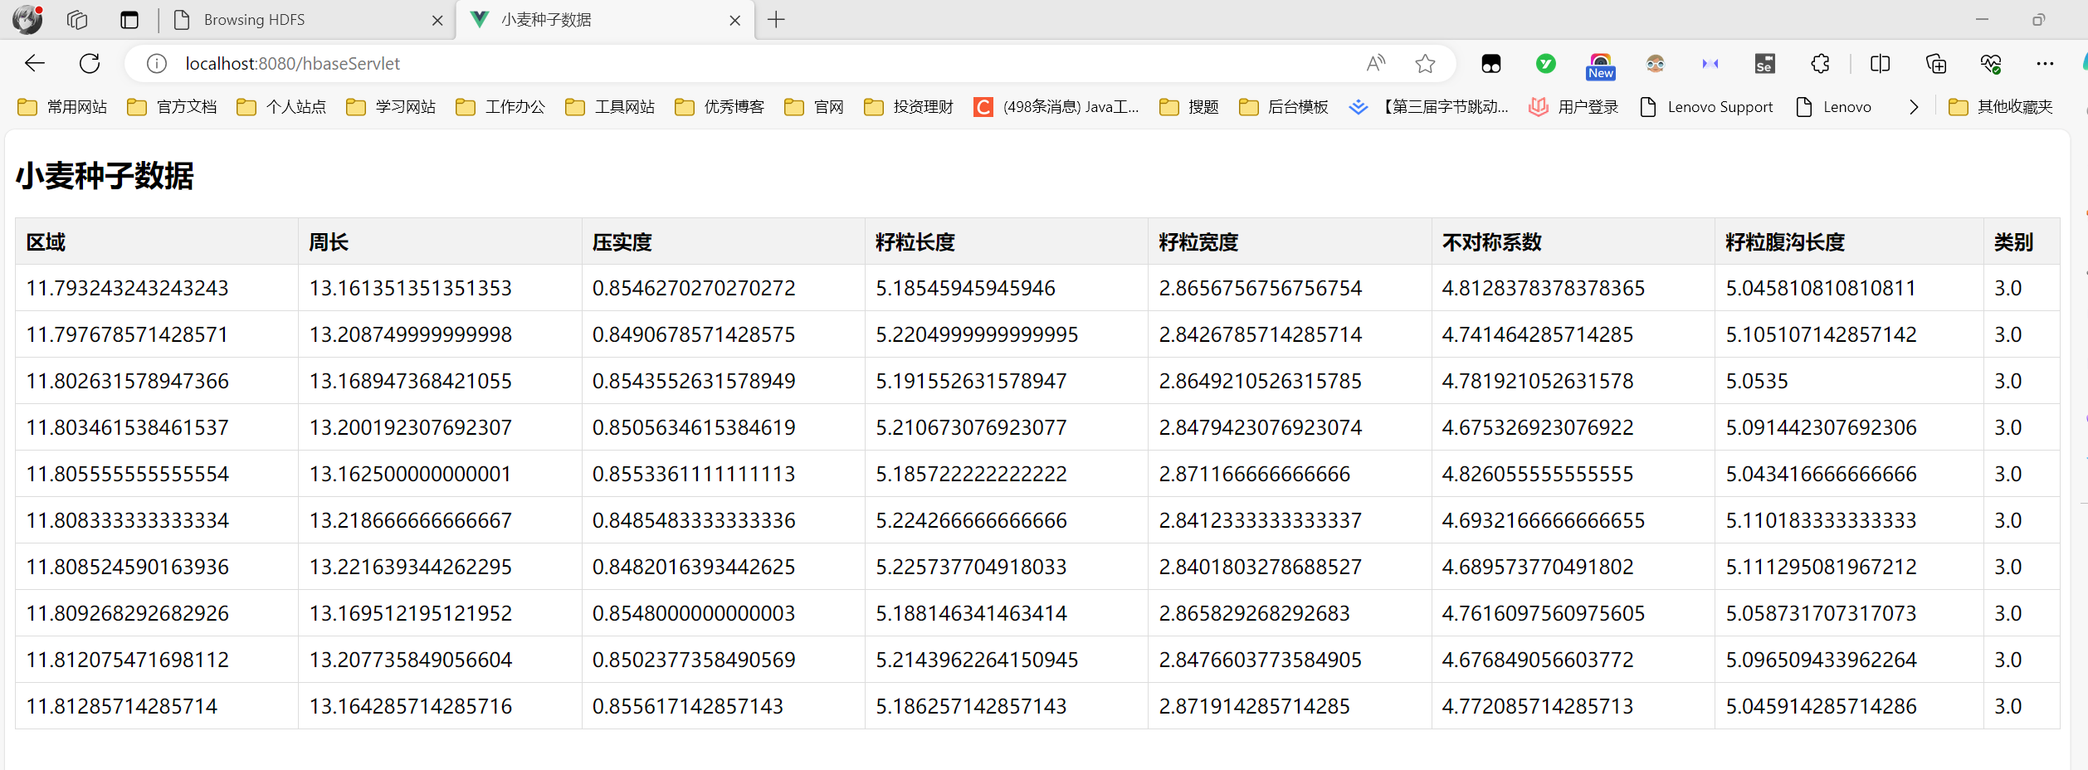Open the 个人站点 bookmarks folder

point(281,106)
